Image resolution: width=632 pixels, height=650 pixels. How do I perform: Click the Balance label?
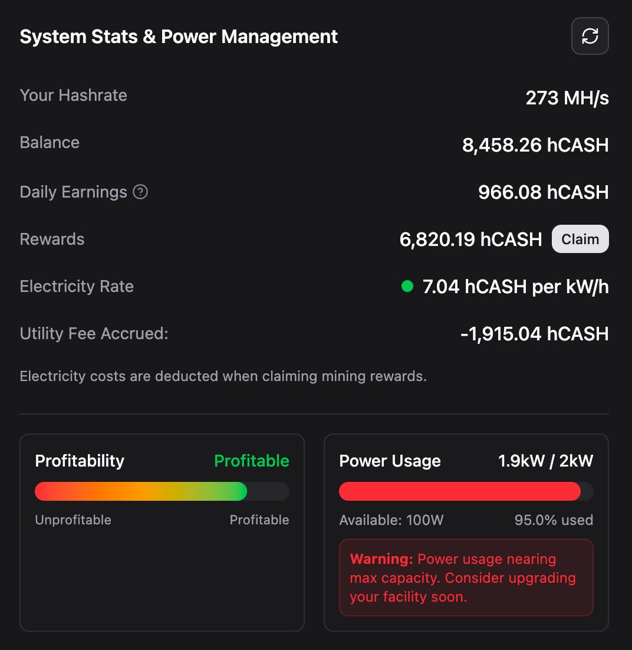[50, 143]
